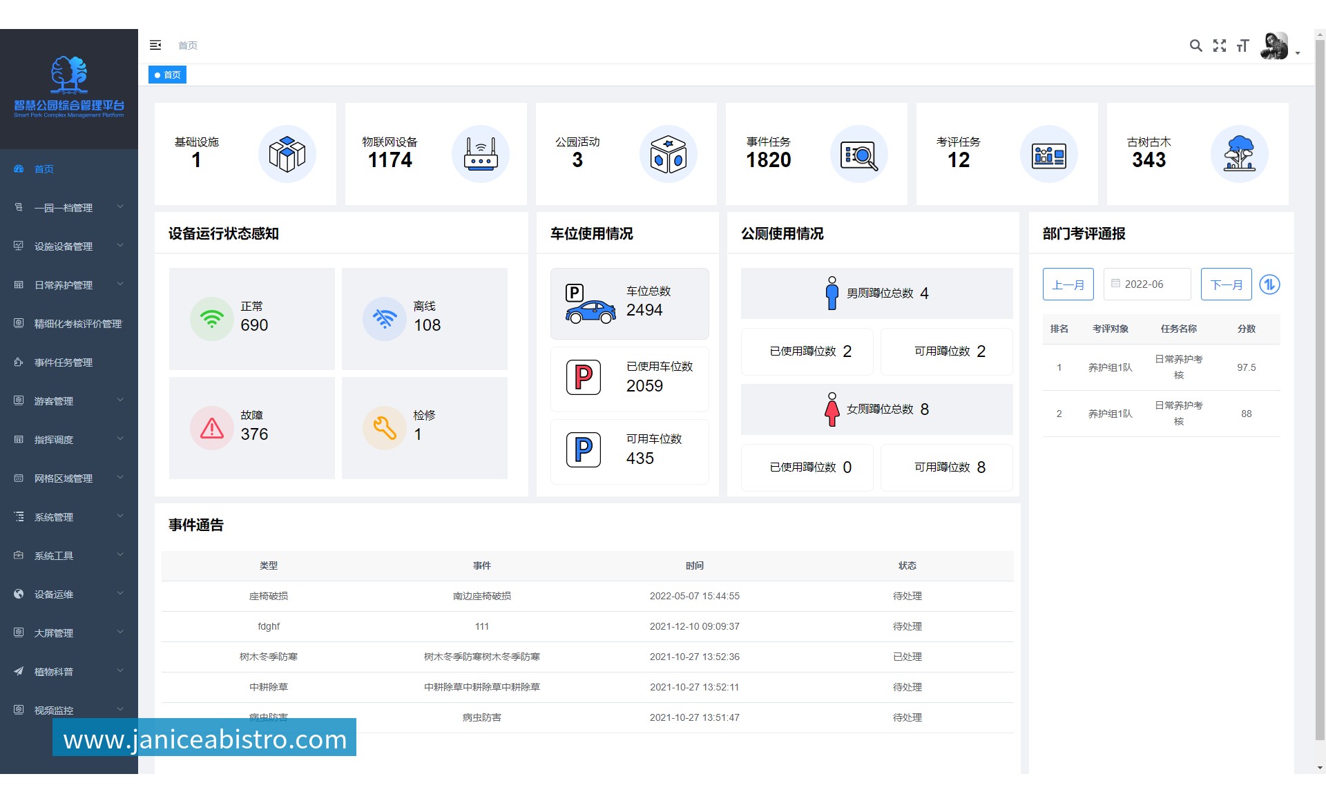Expand 游客管理 menu
Image resolution: width=1326 pixels, height=803 pixels.
coord(69,401)
